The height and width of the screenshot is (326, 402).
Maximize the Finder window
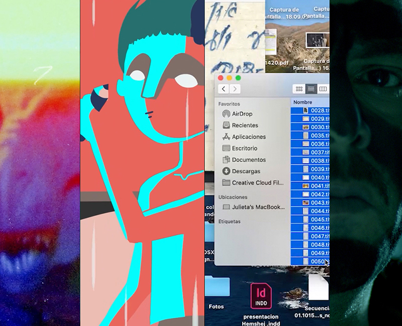pyautogui.click(x=238, y=78)
